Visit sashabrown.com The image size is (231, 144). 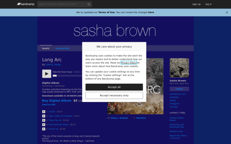click(x=177, y=94)
